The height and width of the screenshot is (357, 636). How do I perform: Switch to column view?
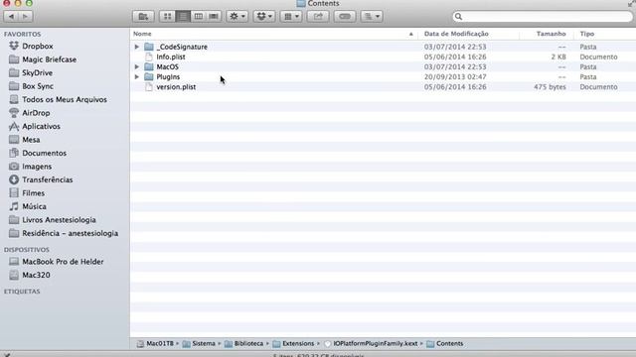pyautogui.click(x=198, y=17)
